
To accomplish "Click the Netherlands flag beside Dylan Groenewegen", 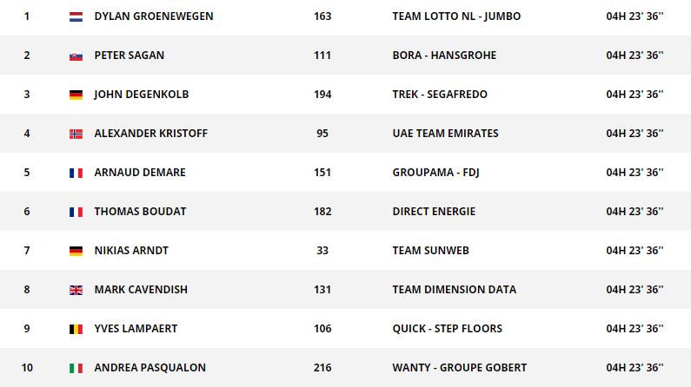I will pyautogui.click(x=76, y=16).
